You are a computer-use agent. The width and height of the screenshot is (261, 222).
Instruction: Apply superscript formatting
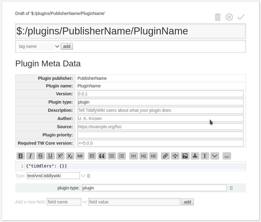60,156
